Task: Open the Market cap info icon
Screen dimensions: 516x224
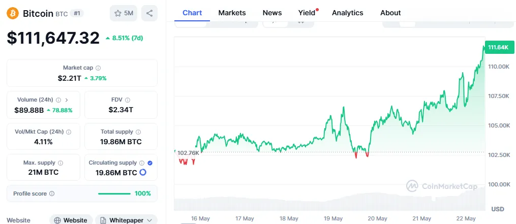Action: (x=98, y=68)
